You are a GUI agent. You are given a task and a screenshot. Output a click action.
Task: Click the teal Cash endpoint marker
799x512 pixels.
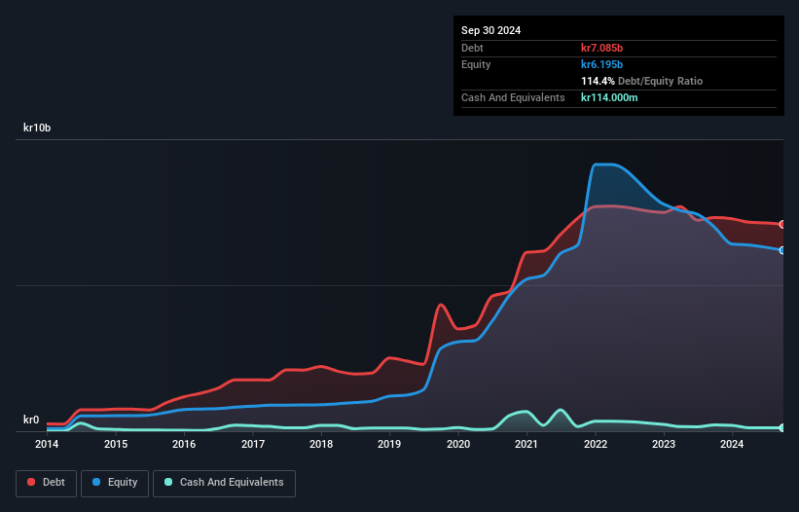[782, 427]
